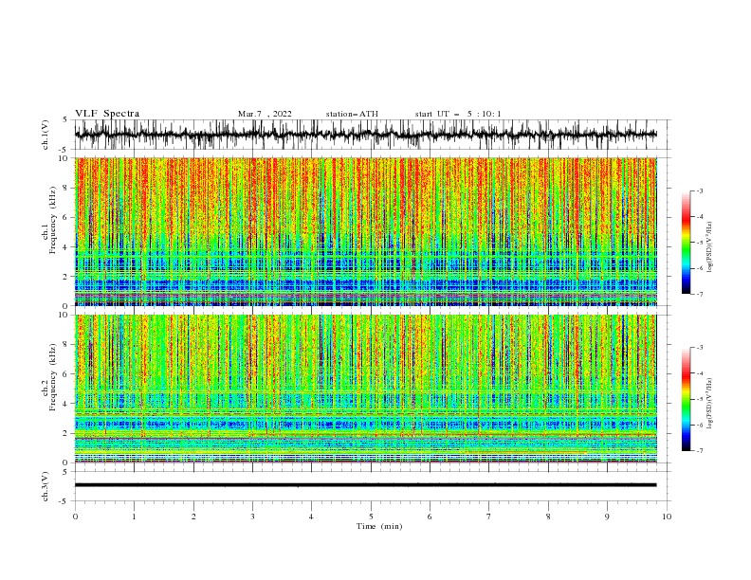Select the log(PSD) label beside ch.1 colorbar
Viewport: 751px width, 580px height.
pyautogui.click(x=710, y=247)
